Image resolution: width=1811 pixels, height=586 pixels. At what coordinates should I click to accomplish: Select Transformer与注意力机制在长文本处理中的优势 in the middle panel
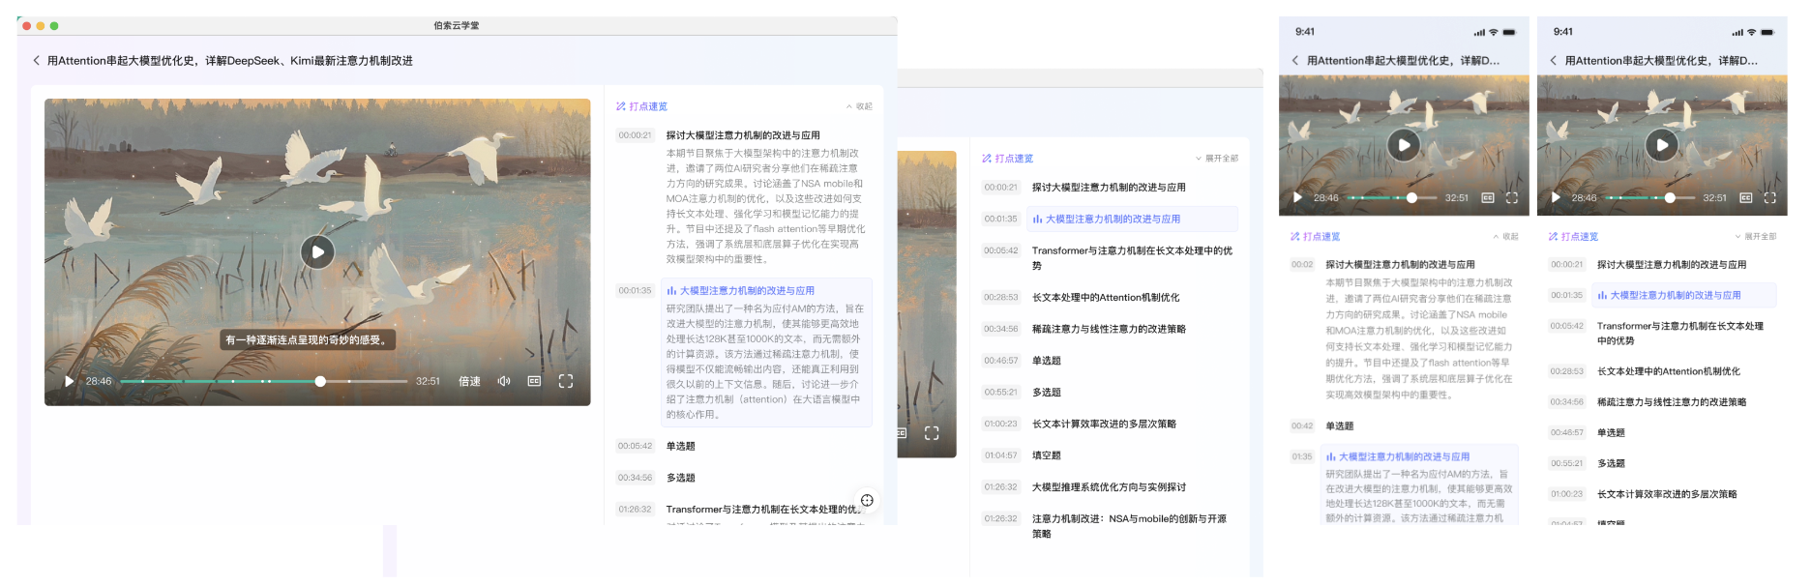point(1132,257)
